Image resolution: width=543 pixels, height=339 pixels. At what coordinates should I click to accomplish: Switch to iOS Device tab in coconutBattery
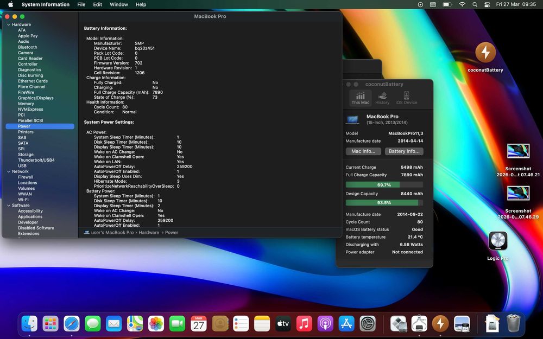point(406,98)
